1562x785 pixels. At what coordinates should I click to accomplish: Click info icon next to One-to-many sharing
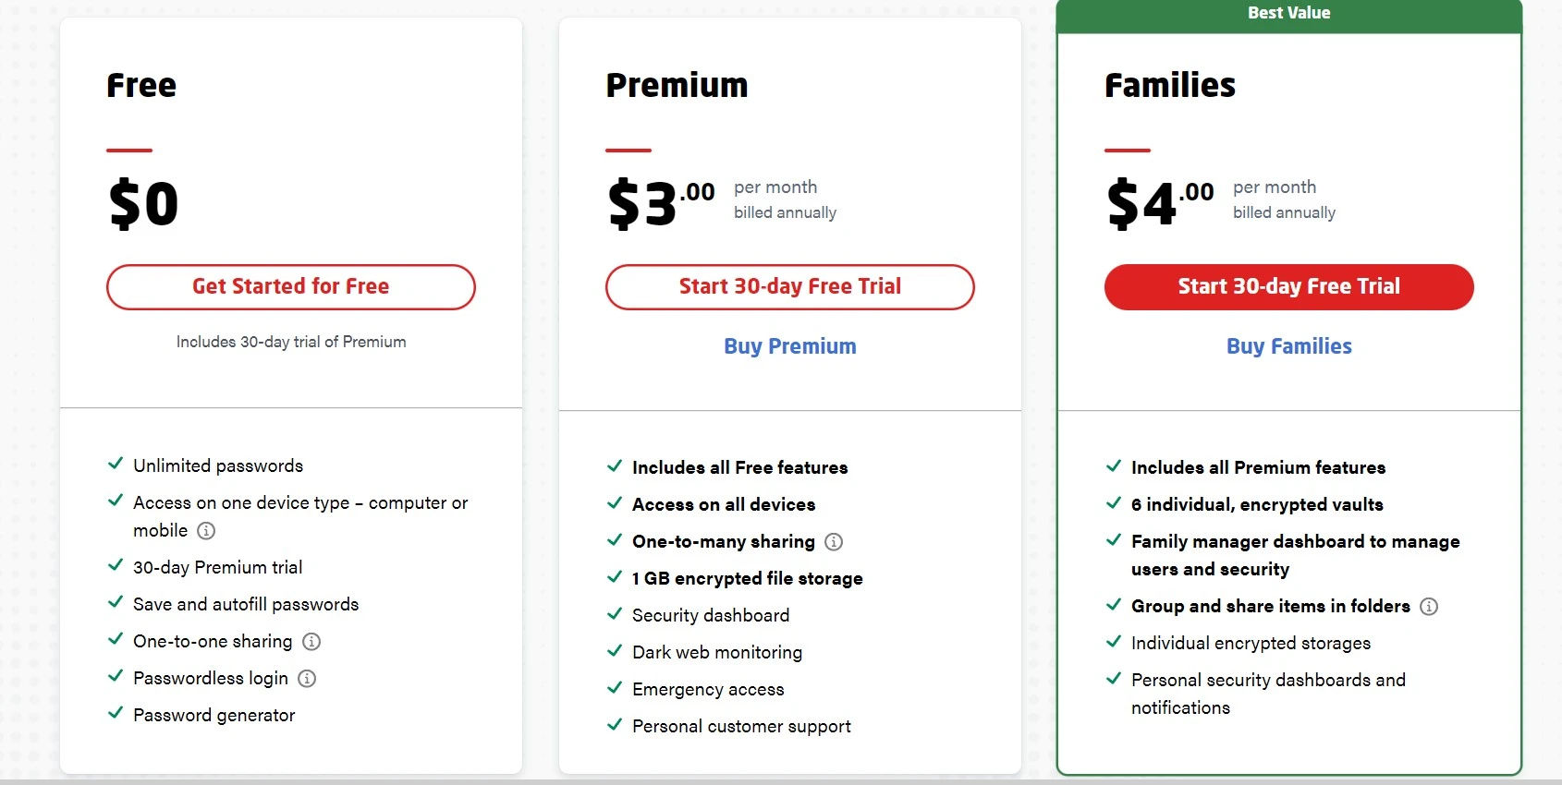point(834,541)
